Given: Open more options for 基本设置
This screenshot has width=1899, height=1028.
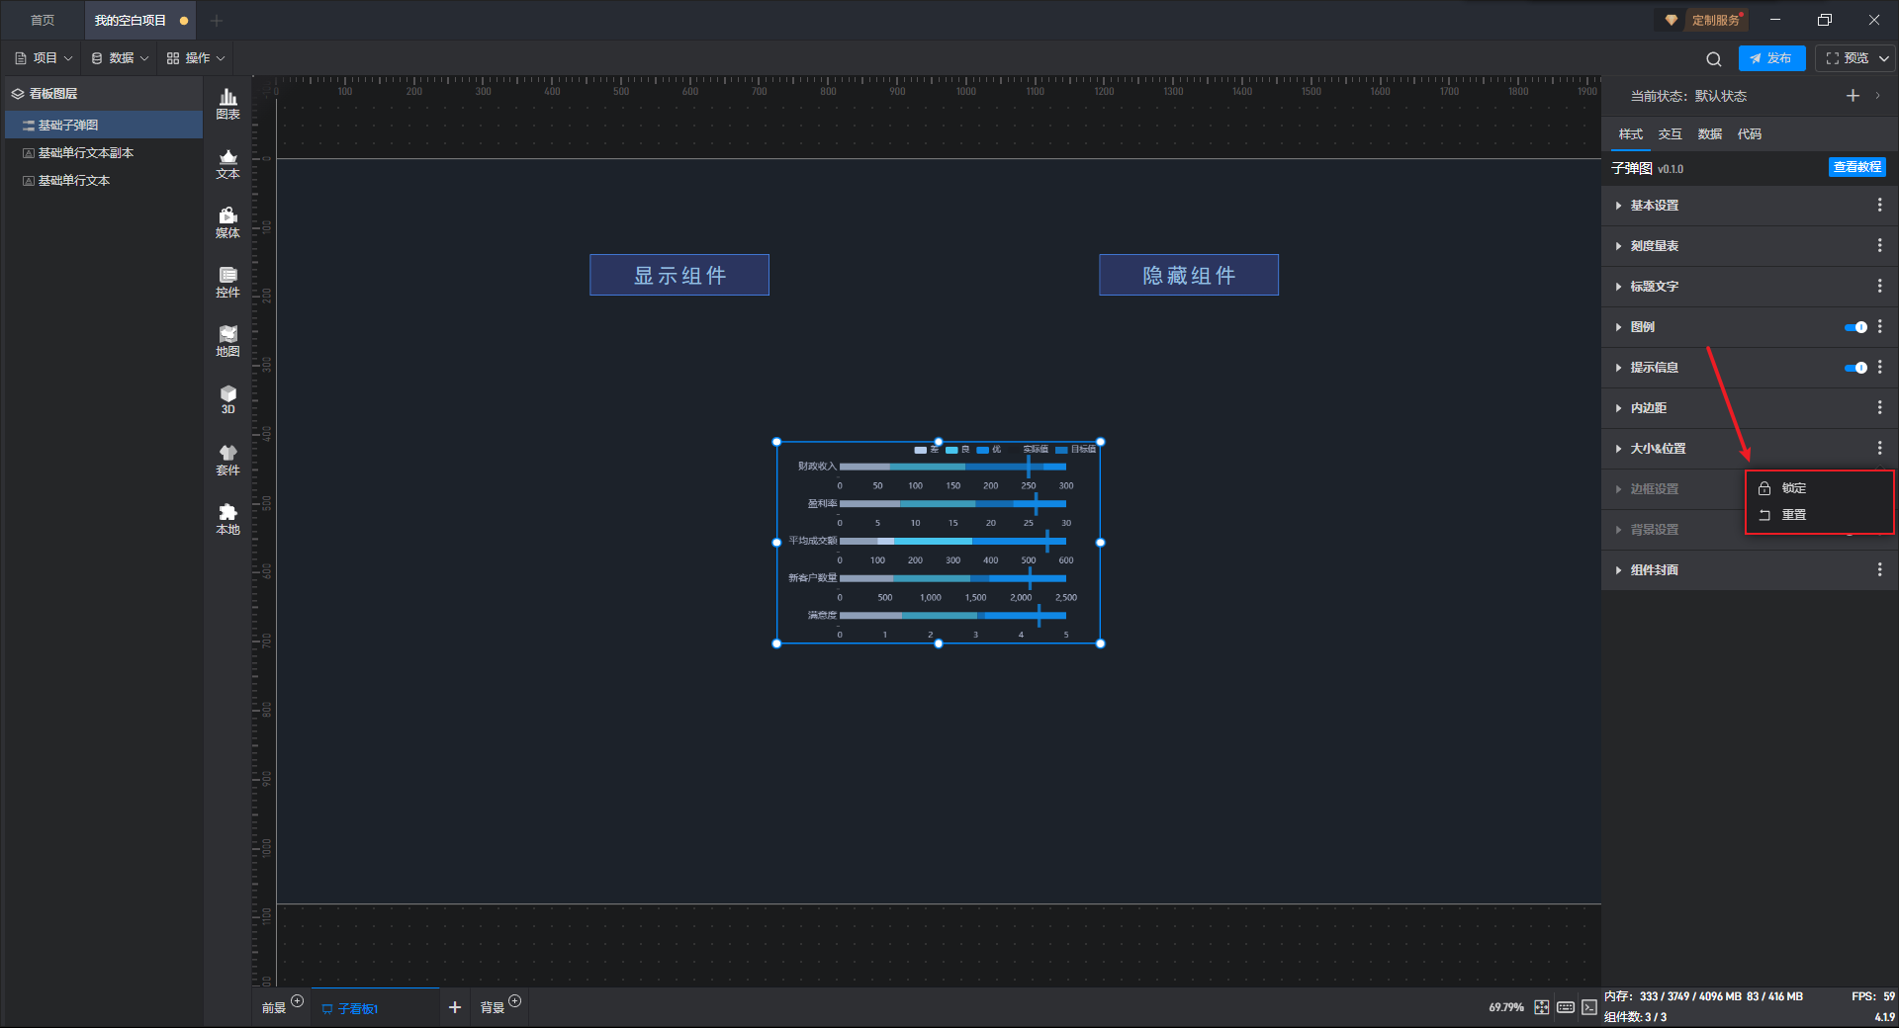Looking at the screenshot, I should click(1879, 205).
